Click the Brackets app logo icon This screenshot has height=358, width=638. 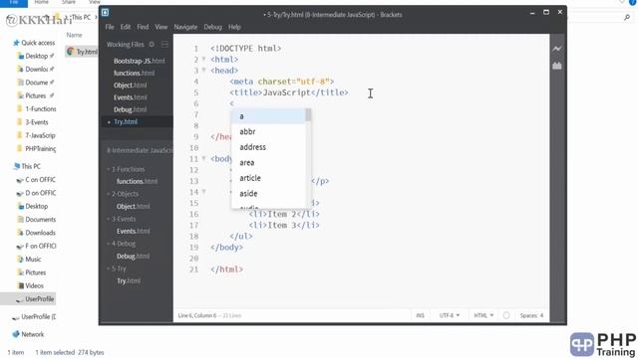click(x=105, y=13)
